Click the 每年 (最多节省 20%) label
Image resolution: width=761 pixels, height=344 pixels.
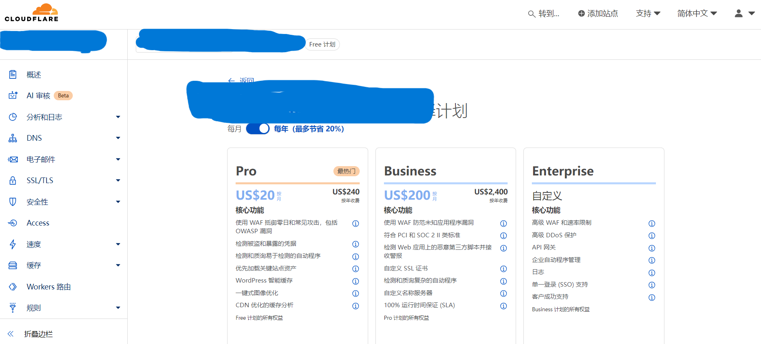[309, 129]
